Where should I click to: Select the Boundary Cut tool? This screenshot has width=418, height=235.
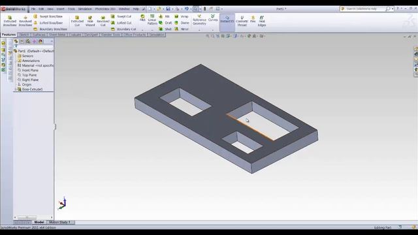coord(123,29)
